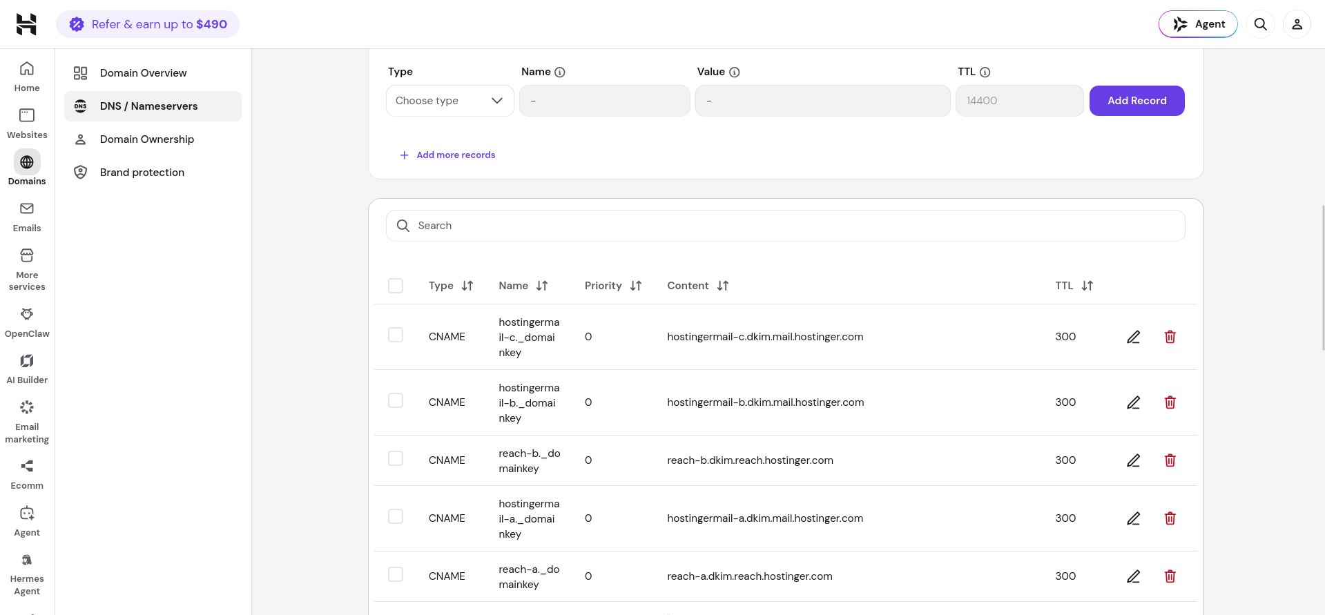Delete the hostingermail-b CNAME record
Image resolution: width=1325 pixels, height=615 pixels.
pos(1170,402)
